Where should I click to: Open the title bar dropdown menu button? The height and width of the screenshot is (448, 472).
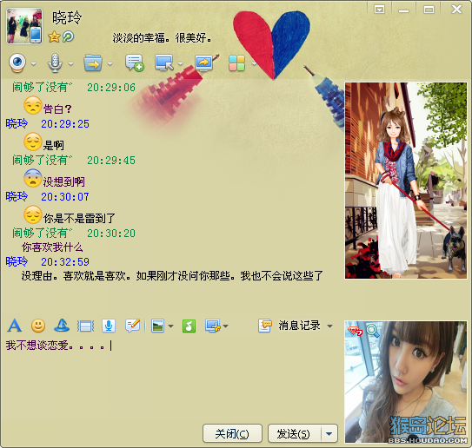coord(379,10)
